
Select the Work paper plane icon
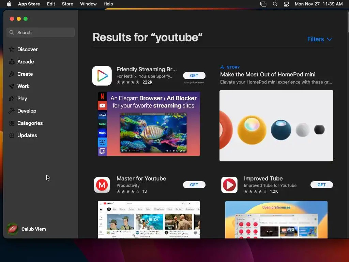[x=12, y=86]
